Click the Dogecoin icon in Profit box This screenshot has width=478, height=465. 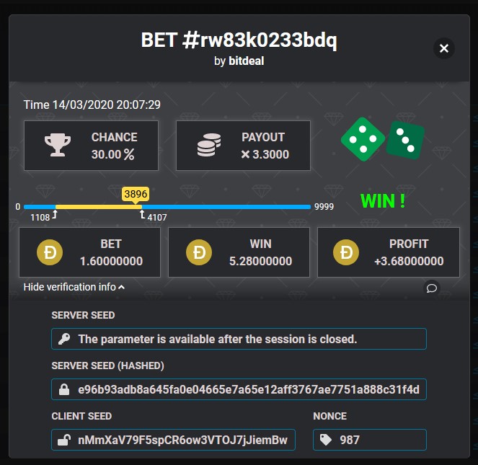pyautogui.click(x=346, y=252)
